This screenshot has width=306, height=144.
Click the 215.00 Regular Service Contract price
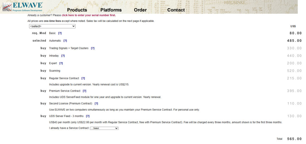tap(294, 78)
